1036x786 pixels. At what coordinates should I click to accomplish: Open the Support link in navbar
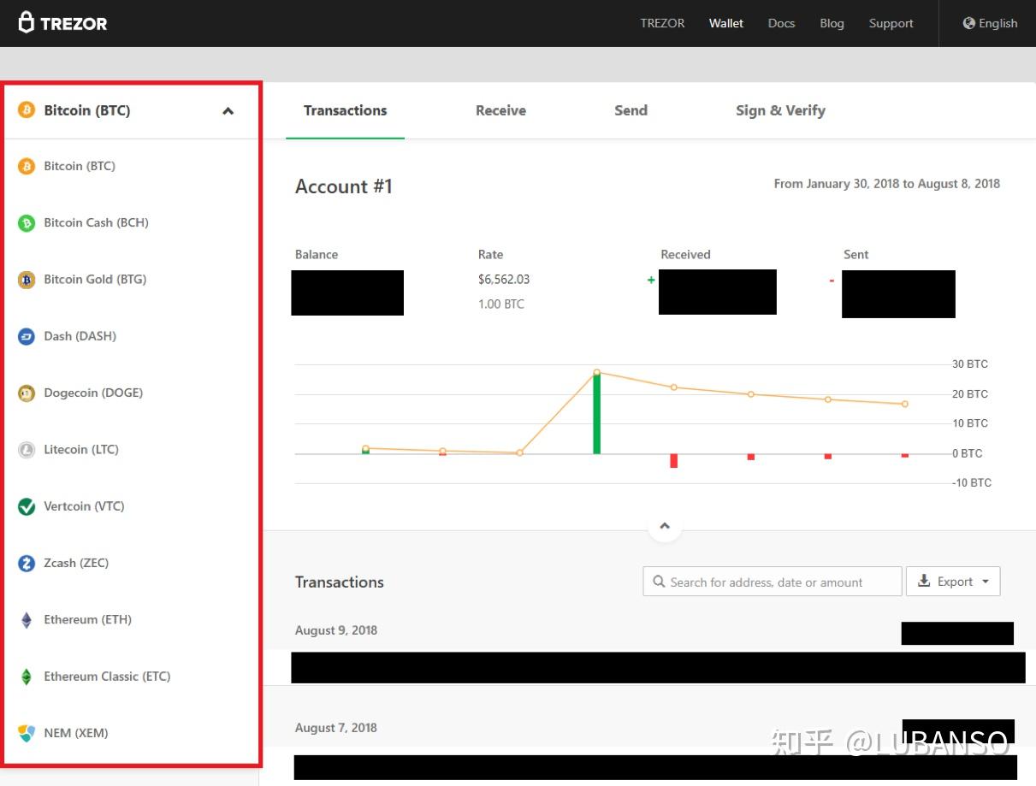[891, 23]
